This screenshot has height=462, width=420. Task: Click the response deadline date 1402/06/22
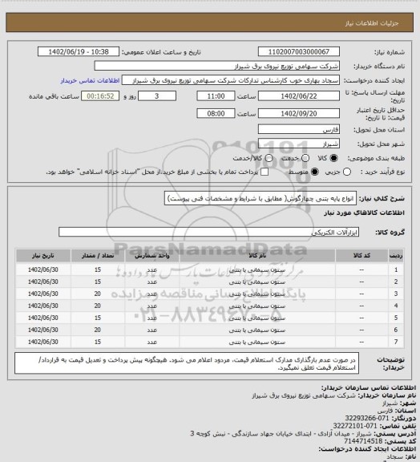[x=299, y=96]
